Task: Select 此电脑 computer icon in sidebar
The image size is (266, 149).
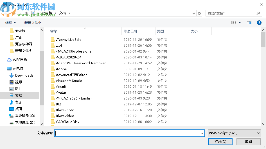Action: coord(9,69)
